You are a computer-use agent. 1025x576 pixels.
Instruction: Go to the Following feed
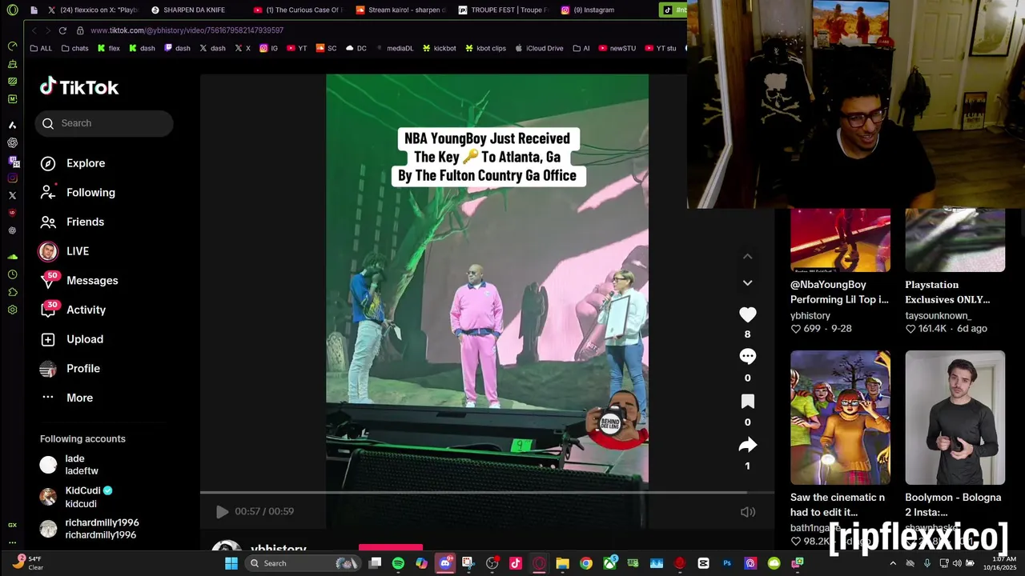(78, 193)
